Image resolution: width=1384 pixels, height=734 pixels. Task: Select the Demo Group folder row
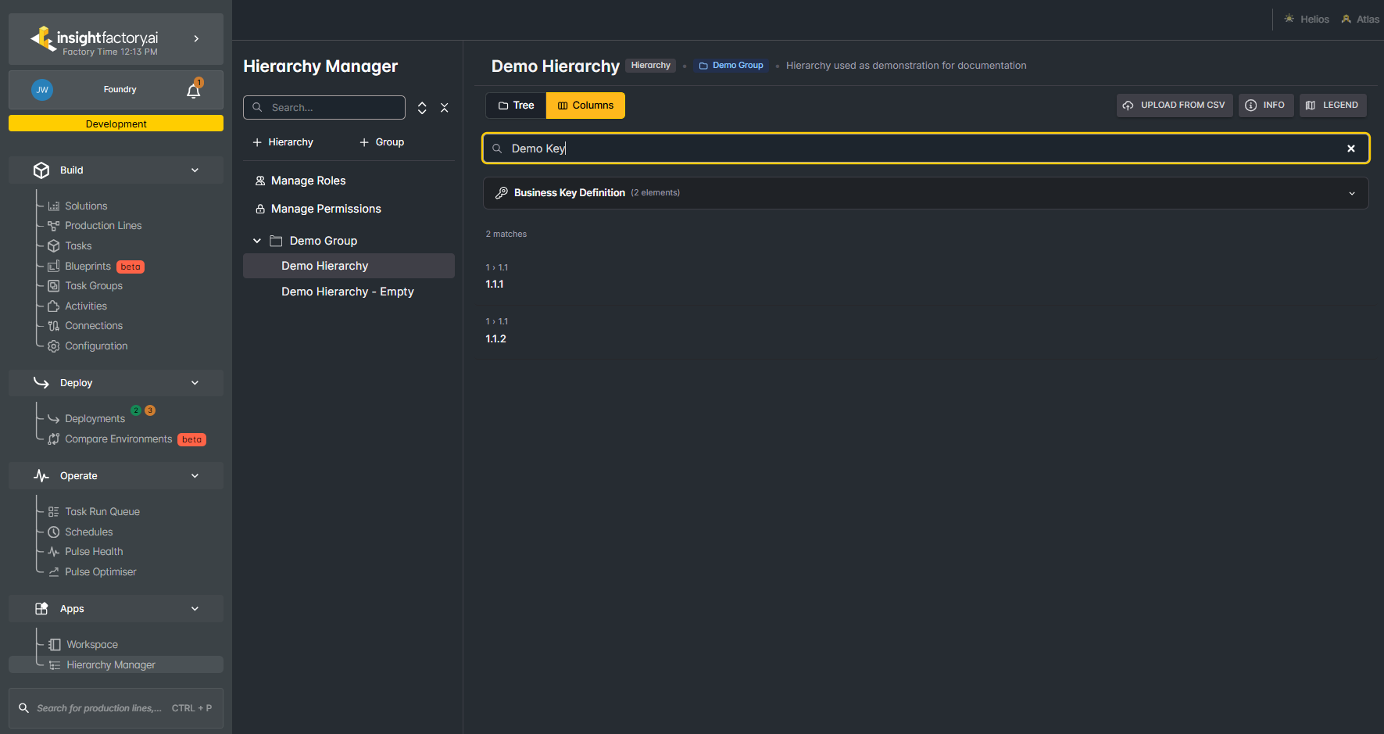[x=349, y=241]
